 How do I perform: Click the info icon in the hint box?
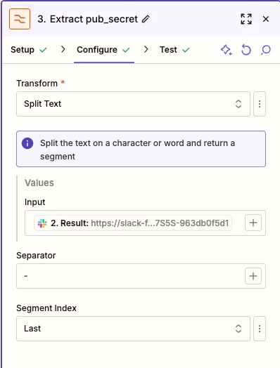point(27,143)
